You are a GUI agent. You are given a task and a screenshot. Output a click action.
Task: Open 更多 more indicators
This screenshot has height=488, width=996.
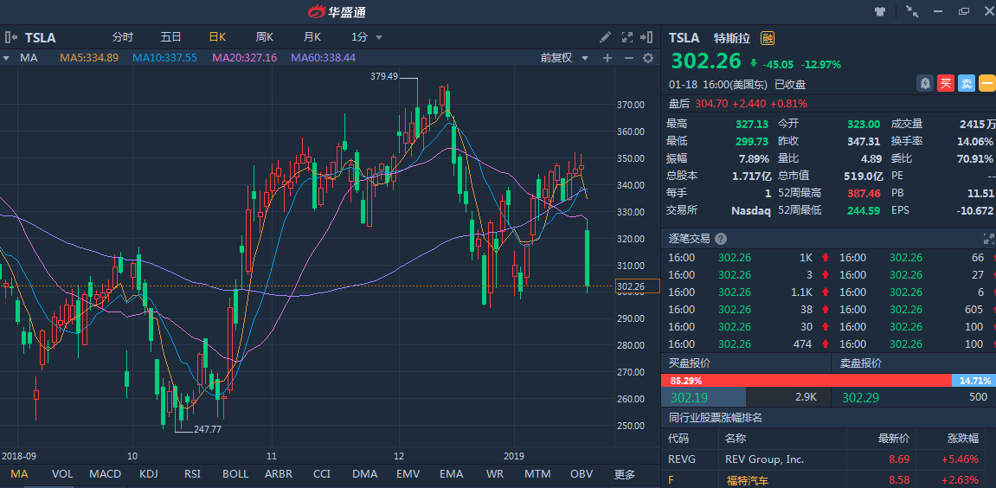point(624,474)
